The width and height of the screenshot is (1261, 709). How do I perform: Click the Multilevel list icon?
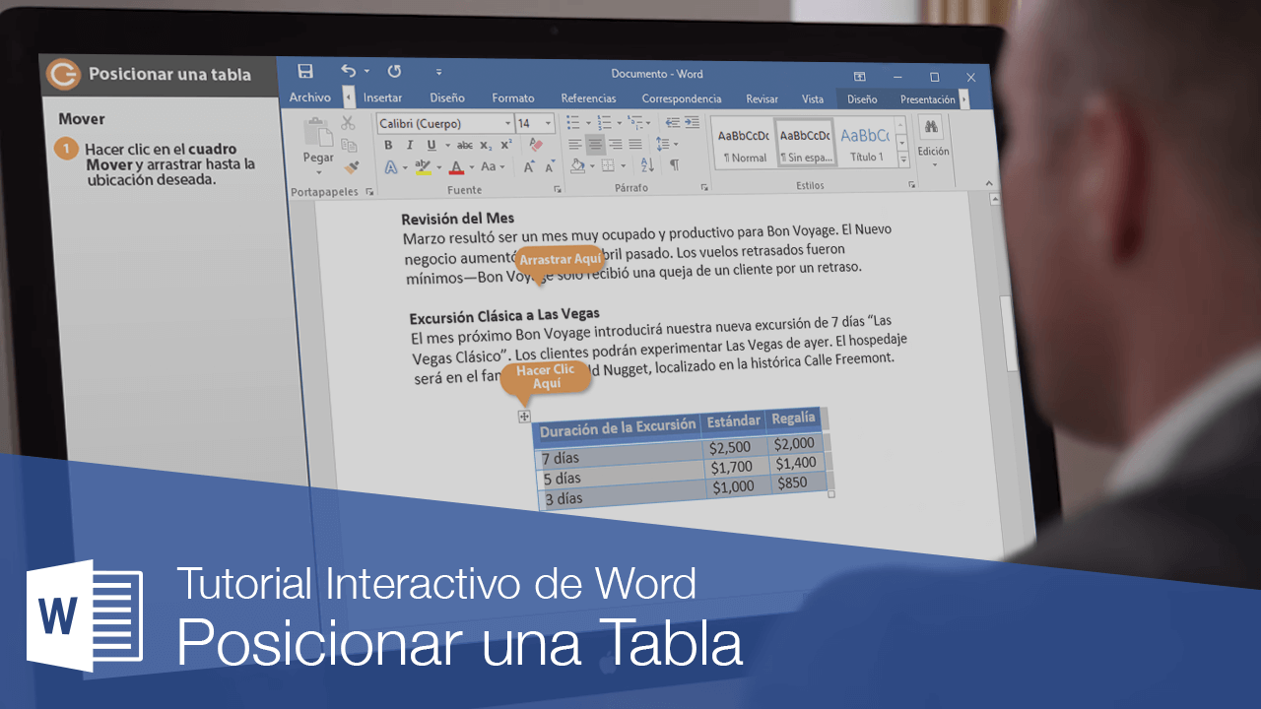click(x=634, y=123)
